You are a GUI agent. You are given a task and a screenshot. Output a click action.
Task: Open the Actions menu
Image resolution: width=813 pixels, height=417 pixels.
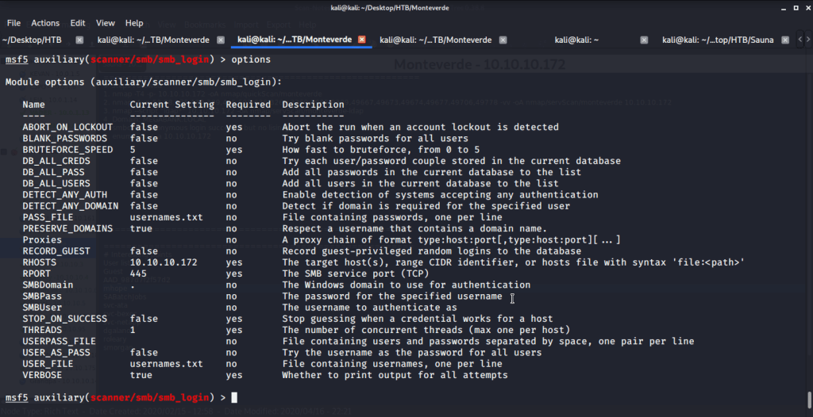tap(45, 23)
